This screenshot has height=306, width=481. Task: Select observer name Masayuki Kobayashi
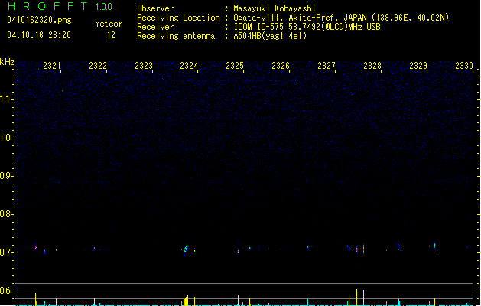(275, 8)
